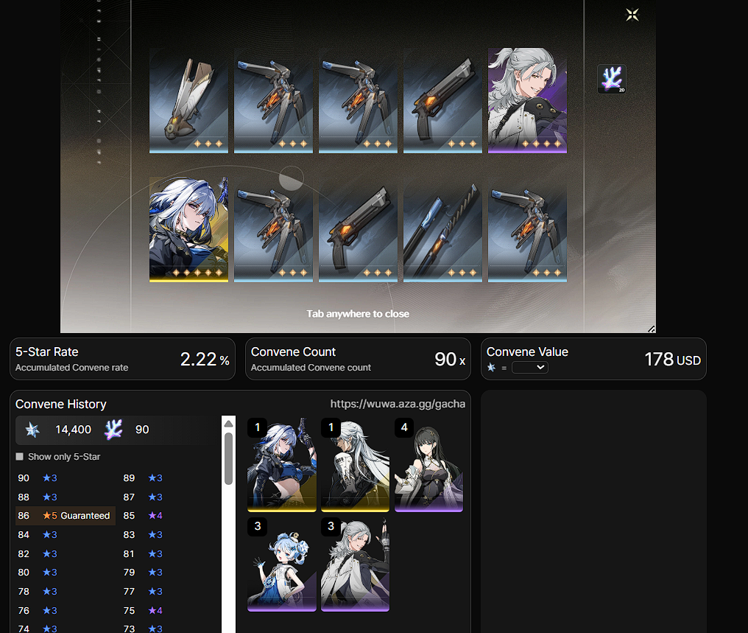Click the gray-haired man portrait with count 3

coord(355,564)
